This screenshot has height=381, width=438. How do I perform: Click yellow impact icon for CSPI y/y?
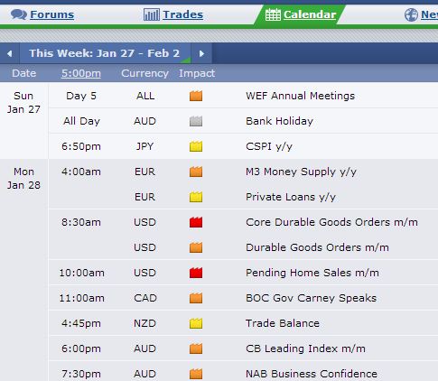[x=196, y=146]
